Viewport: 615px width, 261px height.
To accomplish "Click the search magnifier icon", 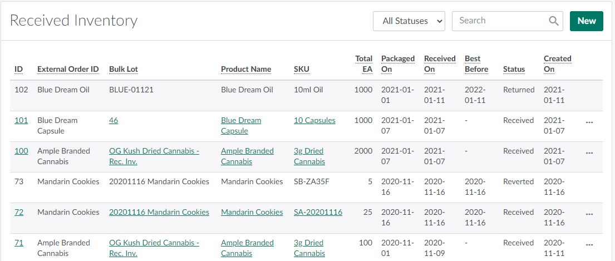I will [x=553, y=21].
